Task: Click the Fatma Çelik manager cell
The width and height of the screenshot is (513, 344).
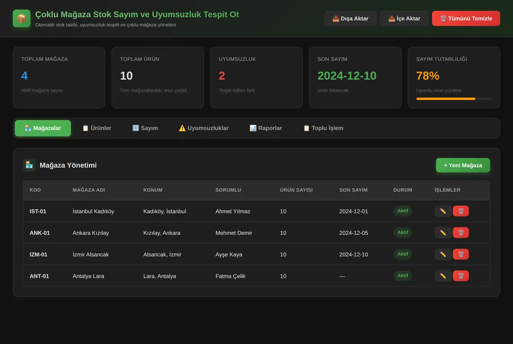Action: (230, 276)
